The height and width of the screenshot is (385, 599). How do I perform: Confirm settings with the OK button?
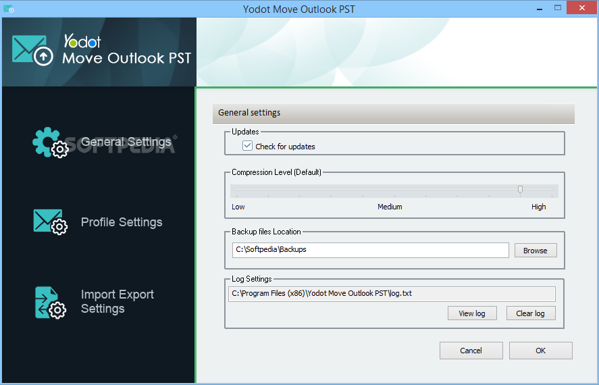tap(540, 351)
